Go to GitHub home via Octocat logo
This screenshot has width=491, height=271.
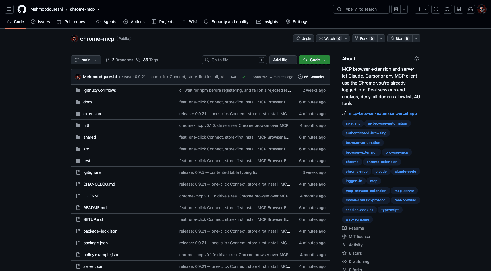(x=22, y=9)
